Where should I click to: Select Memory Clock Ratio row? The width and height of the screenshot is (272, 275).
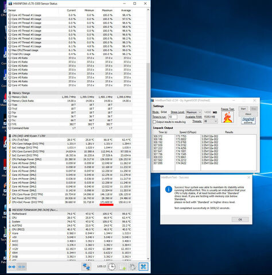(x=70, y=101)
